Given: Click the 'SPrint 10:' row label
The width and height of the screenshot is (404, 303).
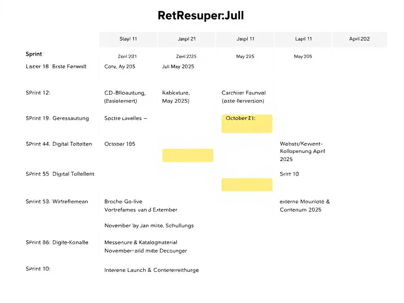Looking at the screenshot, I should (x=38, y=269).
